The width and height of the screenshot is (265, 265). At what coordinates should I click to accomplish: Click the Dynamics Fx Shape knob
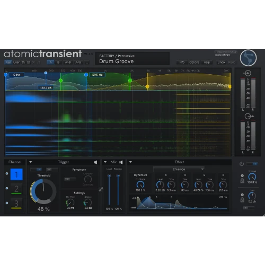pyautogui.click(x=140, y=184)
